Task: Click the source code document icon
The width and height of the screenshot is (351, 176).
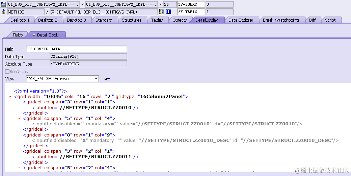Action: tap(3, 4)
